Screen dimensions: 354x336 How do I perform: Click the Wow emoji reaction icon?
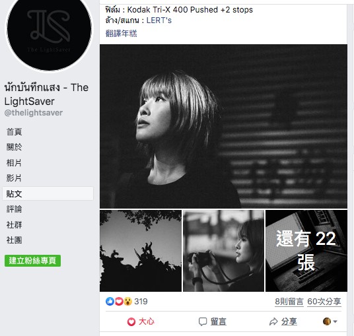point(127,301)
